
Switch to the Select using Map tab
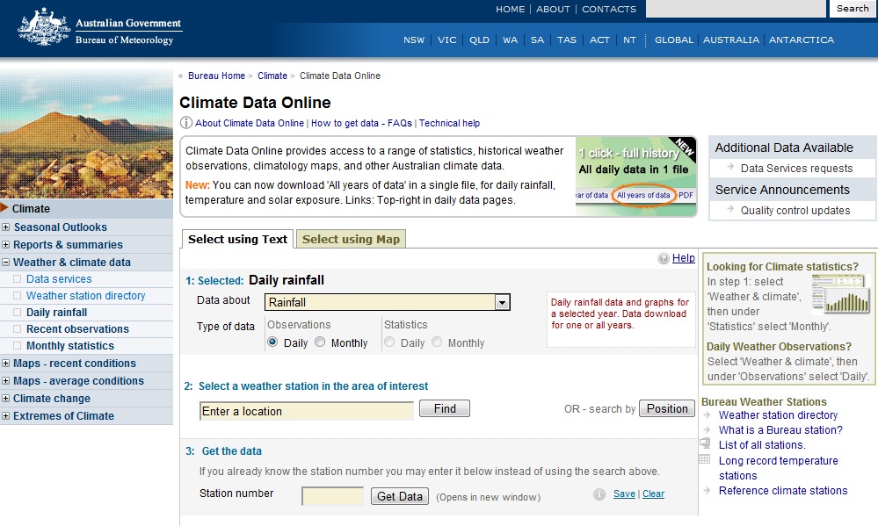tap(351, 239)
